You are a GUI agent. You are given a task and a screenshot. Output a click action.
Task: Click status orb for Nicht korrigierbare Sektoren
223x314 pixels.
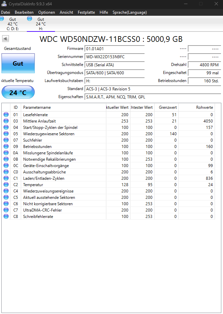(x=6, y=204)
